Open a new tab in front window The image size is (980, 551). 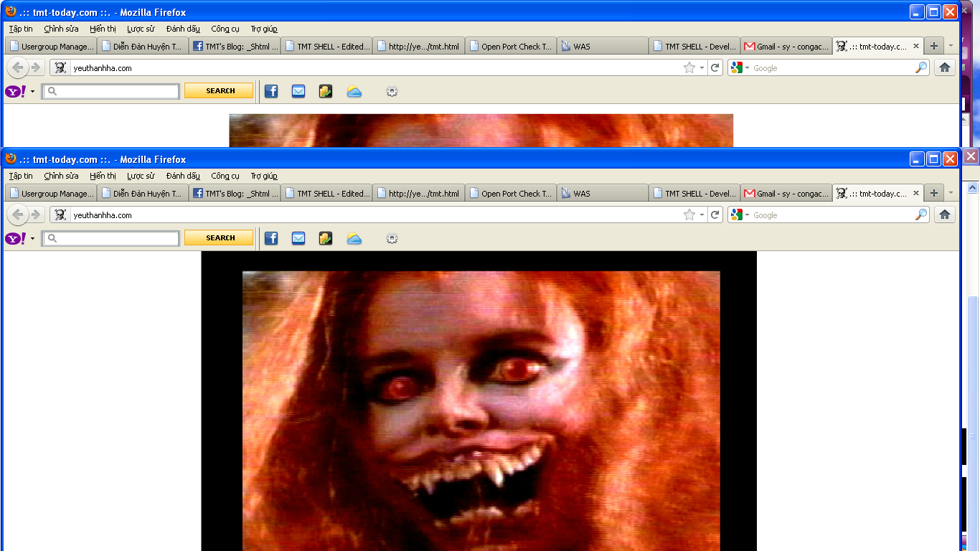(933, 193)
